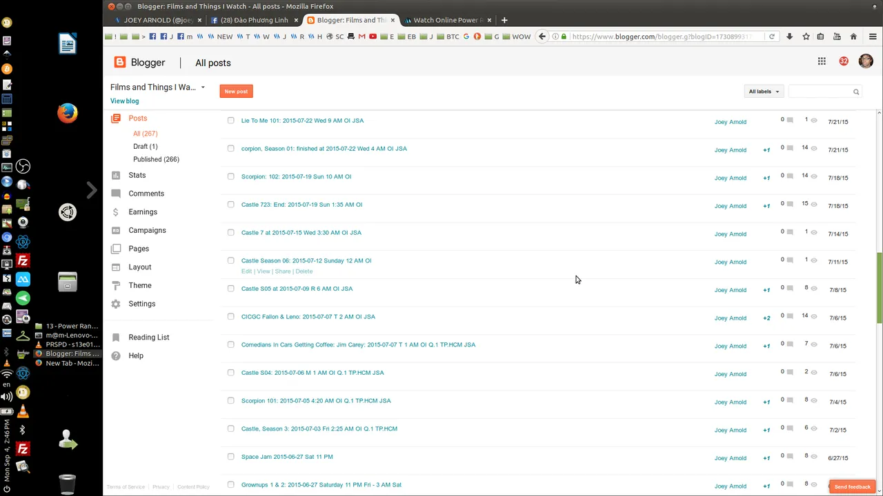
Task: Open the Gmail bookmark icon
Action: 361,37
